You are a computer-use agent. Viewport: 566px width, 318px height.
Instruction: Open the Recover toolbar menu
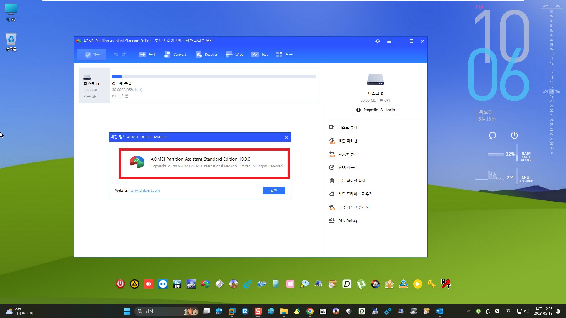pos(207,54)
